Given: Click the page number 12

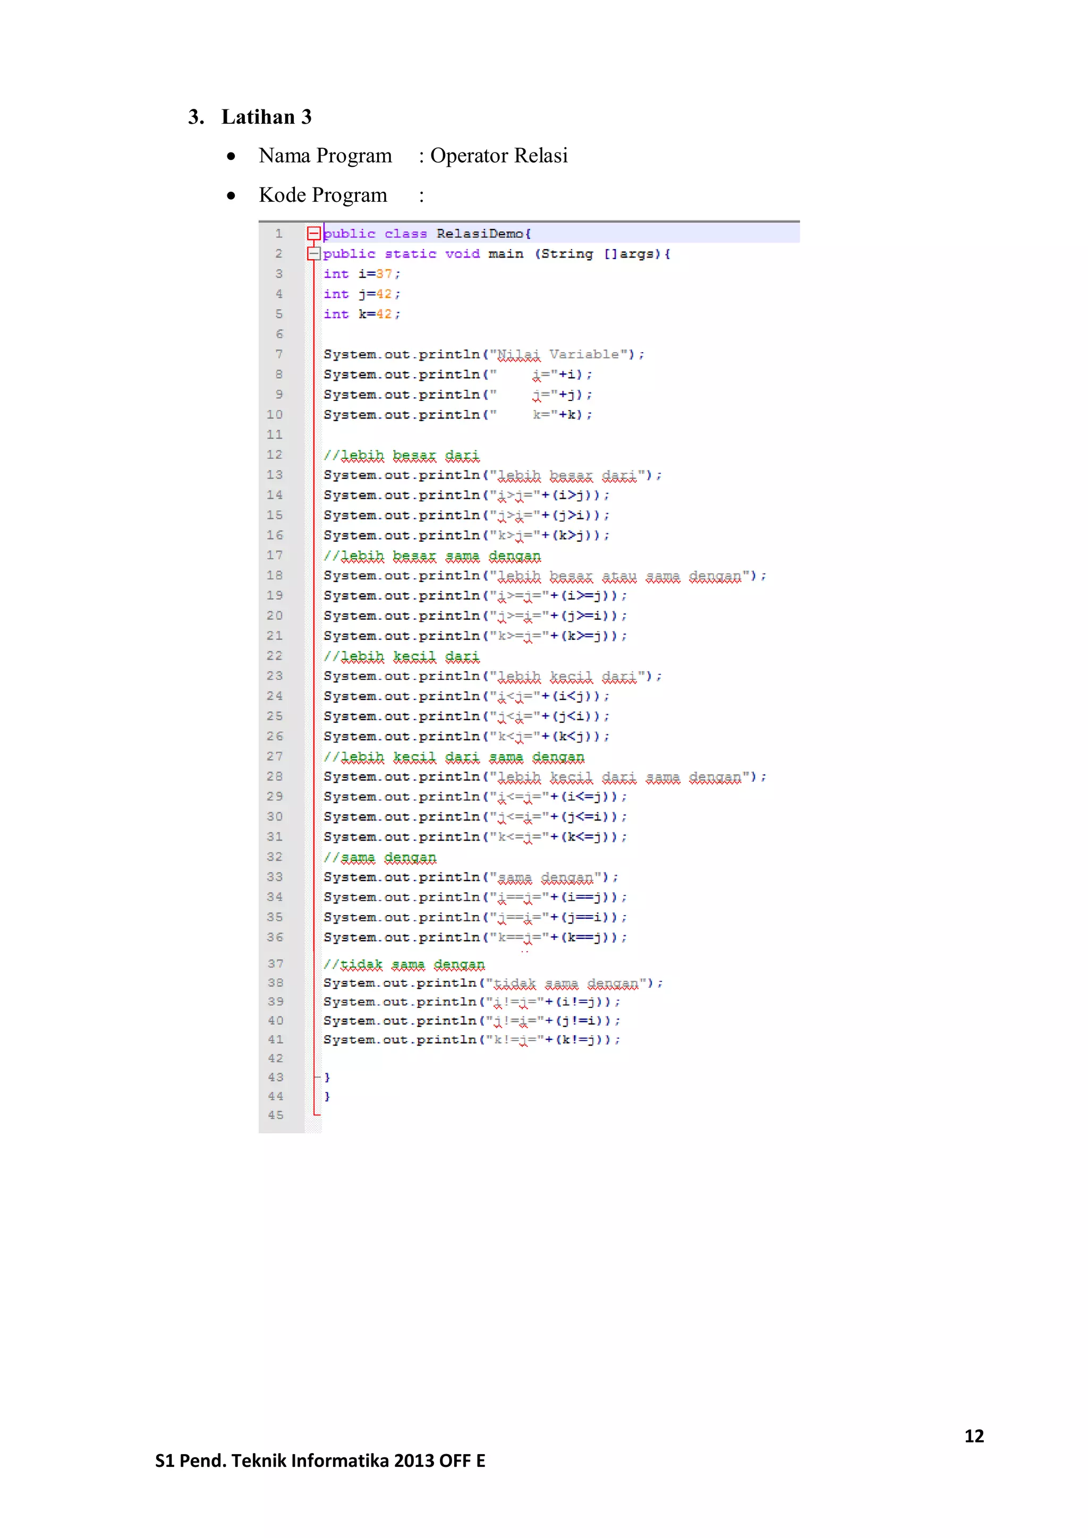Looking at the screenshot, I should [973, 1436].
